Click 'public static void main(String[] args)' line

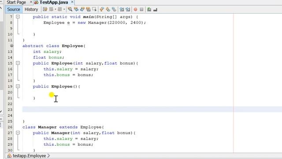(x=85, y=17)
